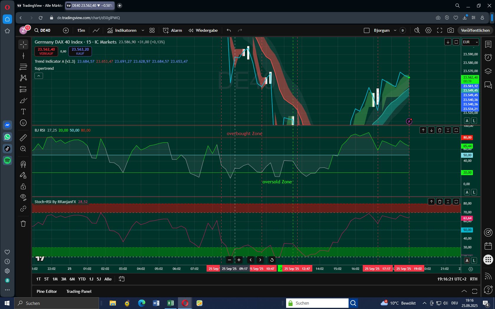Switch to the Trading-Panel tab
Screen dimensions: 495x309
79,291
